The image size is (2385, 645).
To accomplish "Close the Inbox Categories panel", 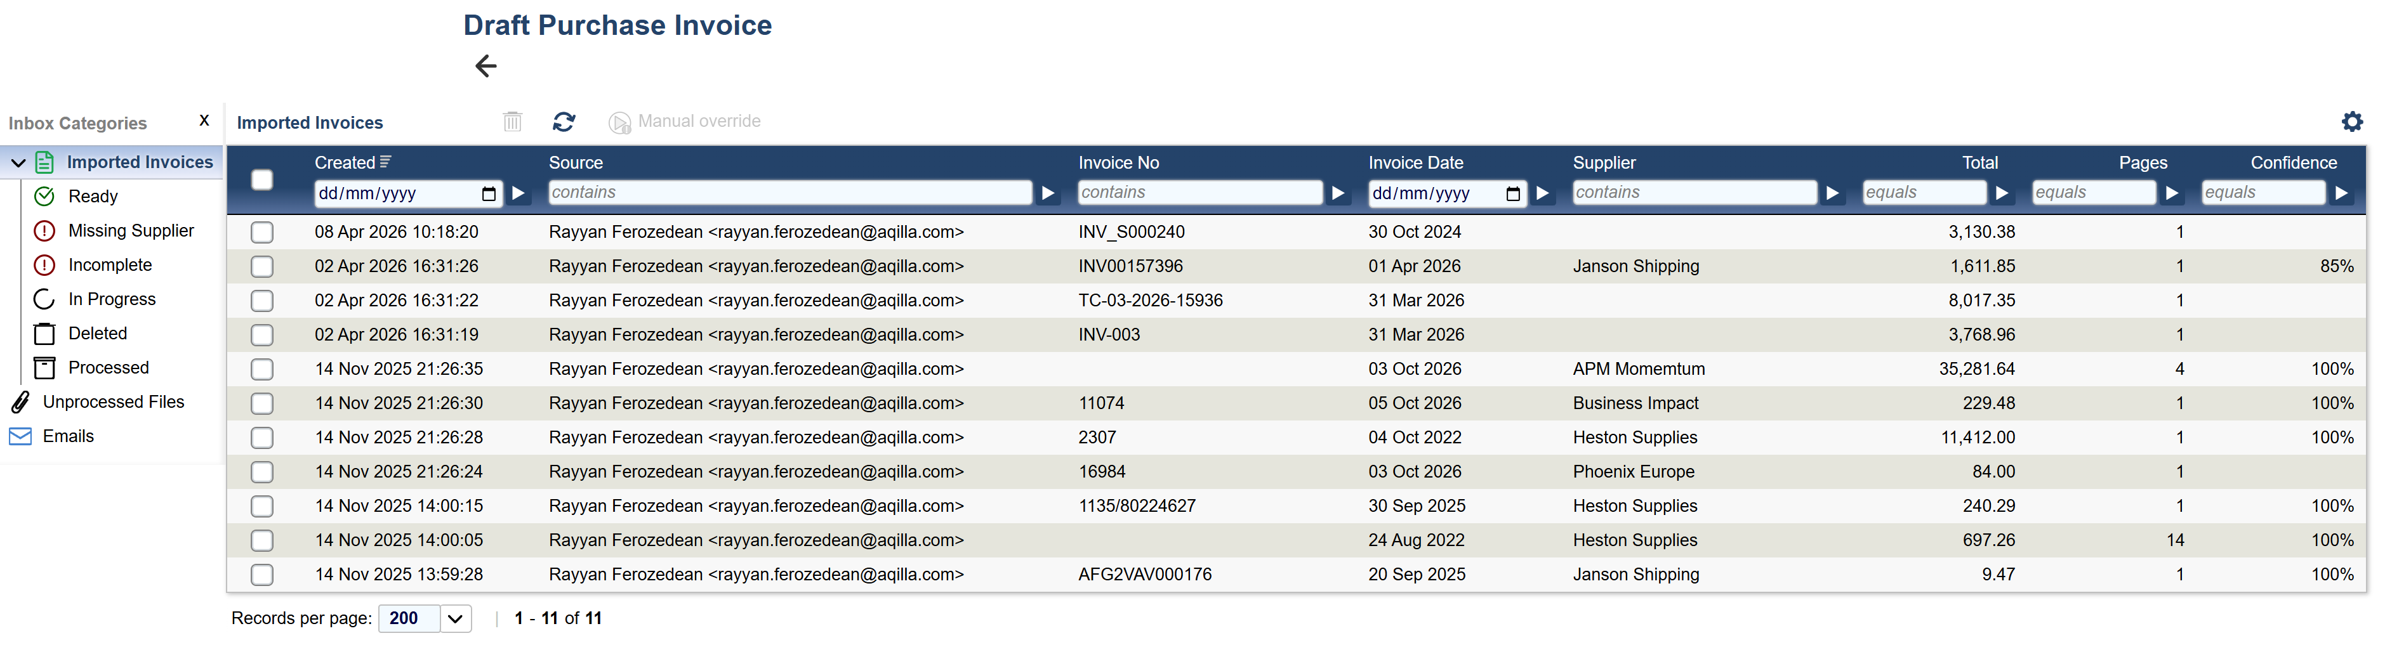I will 204,121.
